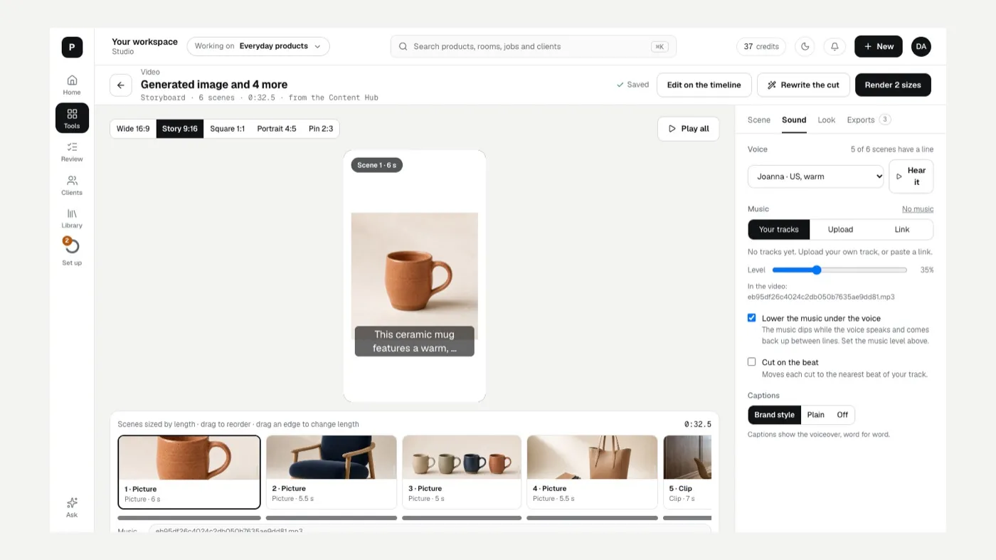Play all scenes
The height and width of the screenshot is (560, 996).
(689, 129)
